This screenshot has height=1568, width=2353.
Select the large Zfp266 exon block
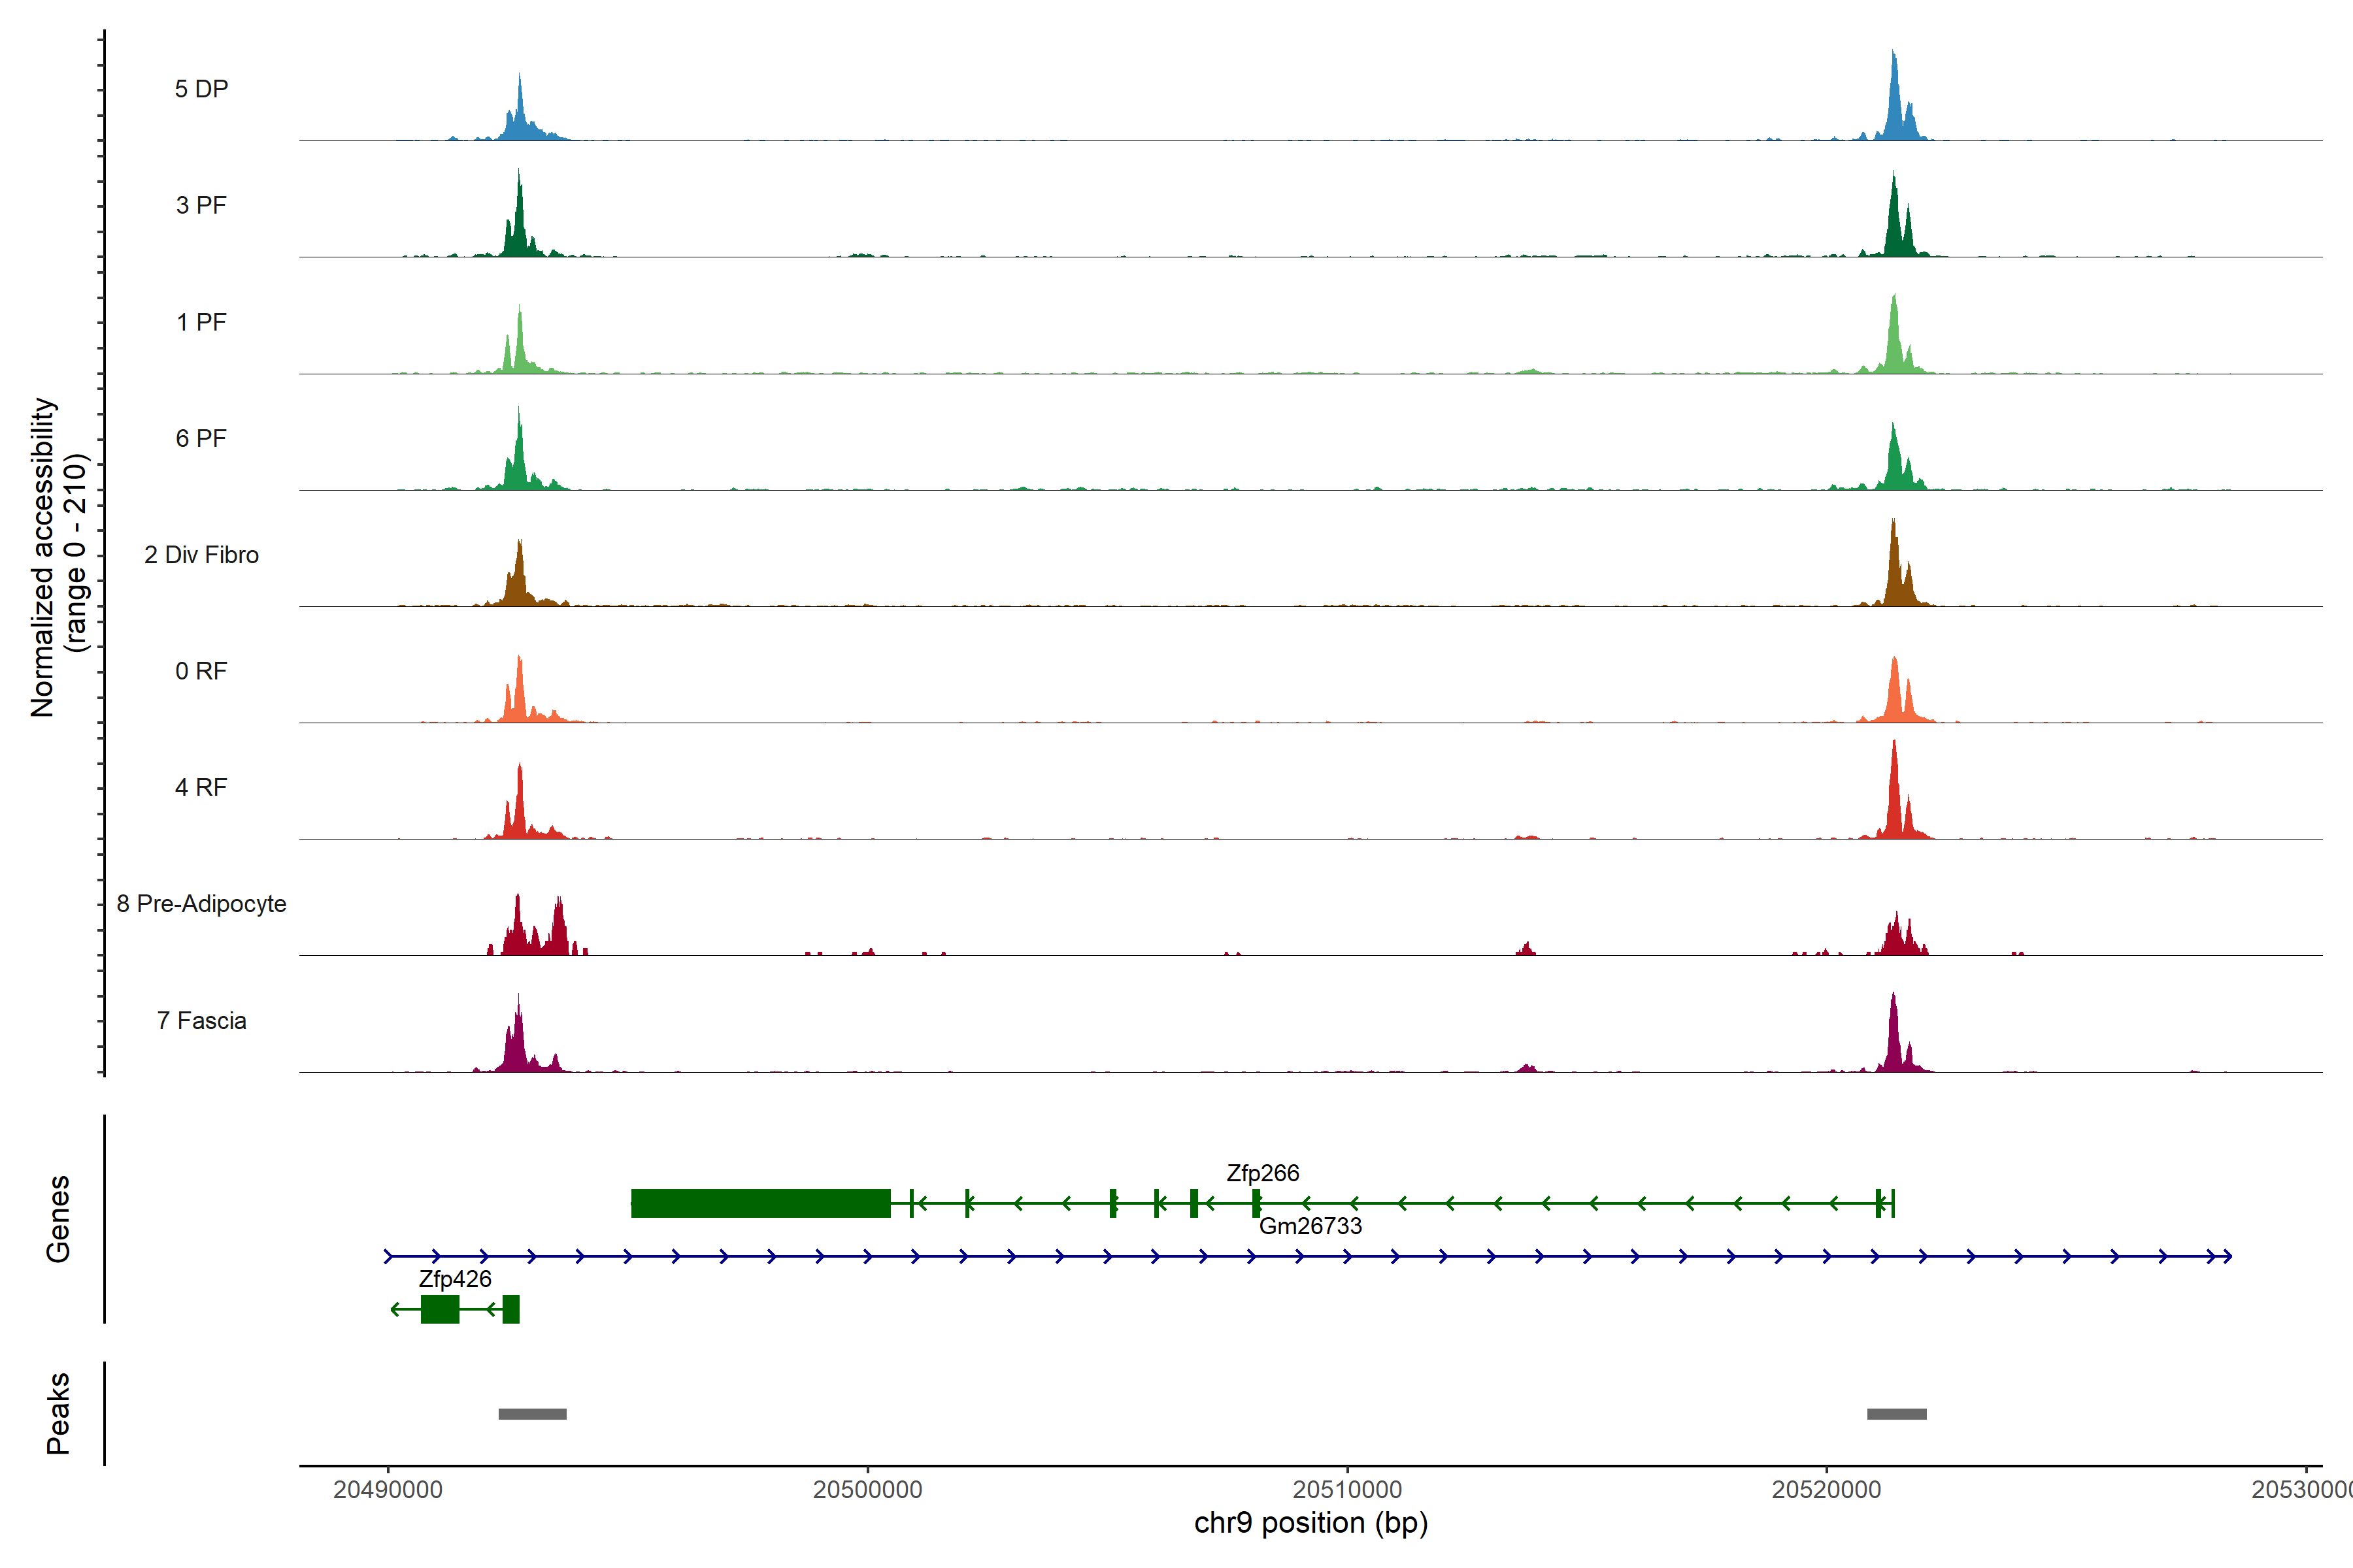point(760,1203)
